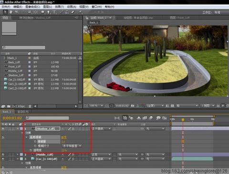Image resolution: width=229 pixels, height=174 pixels.
Task: Select the rectangle Mask shape tool
Action: click(42, 12)
